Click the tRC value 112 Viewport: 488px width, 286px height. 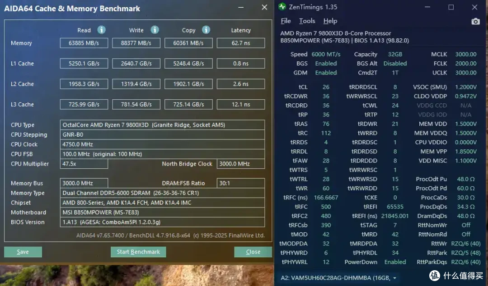click(x=326, y=133)
